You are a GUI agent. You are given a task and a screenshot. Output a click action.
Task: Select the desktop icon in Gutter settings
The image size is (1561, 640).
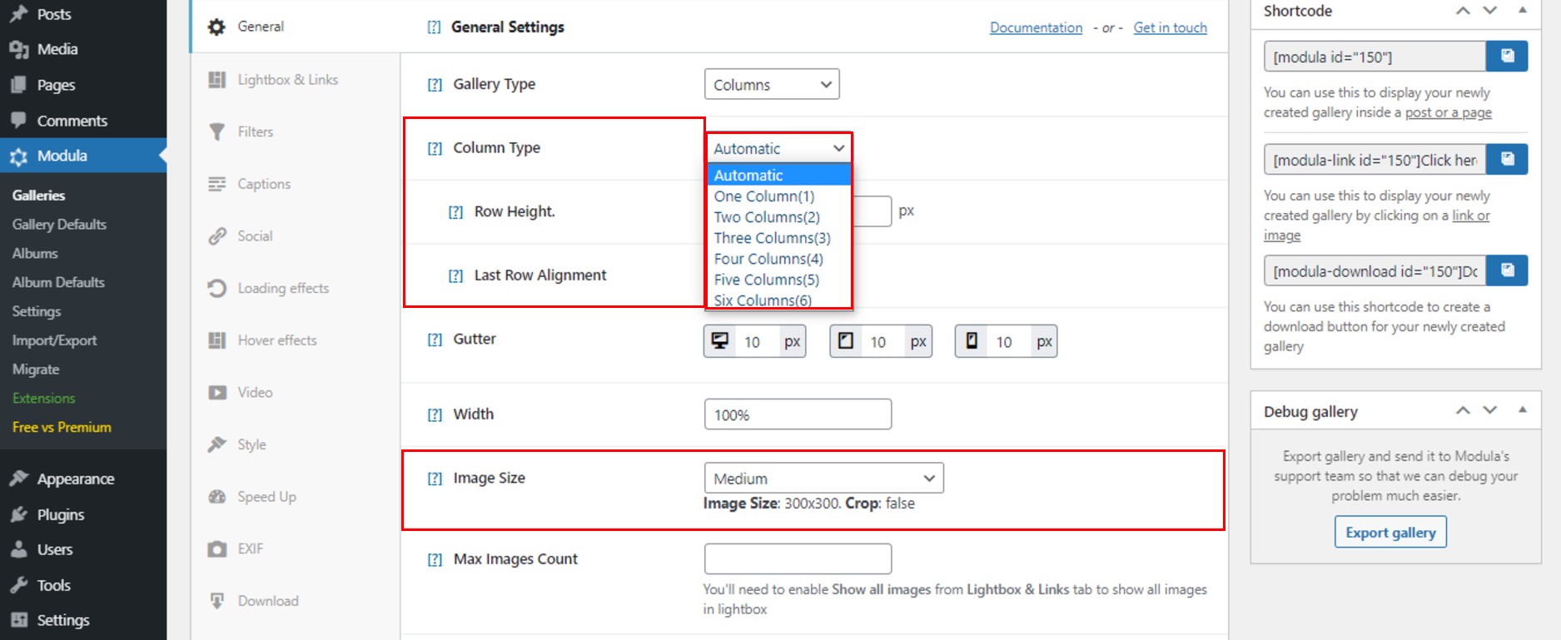[x=721, y=340]
